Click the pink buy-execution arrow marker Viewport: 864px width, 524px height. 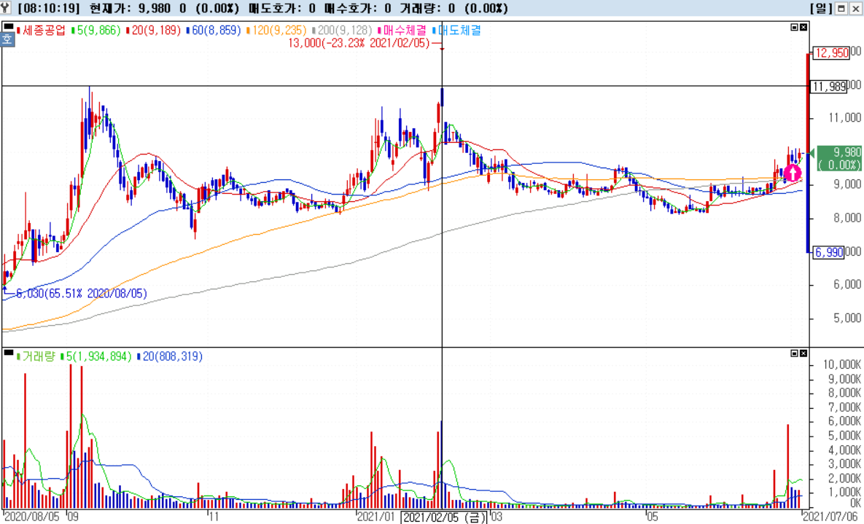tap(793, 173)
